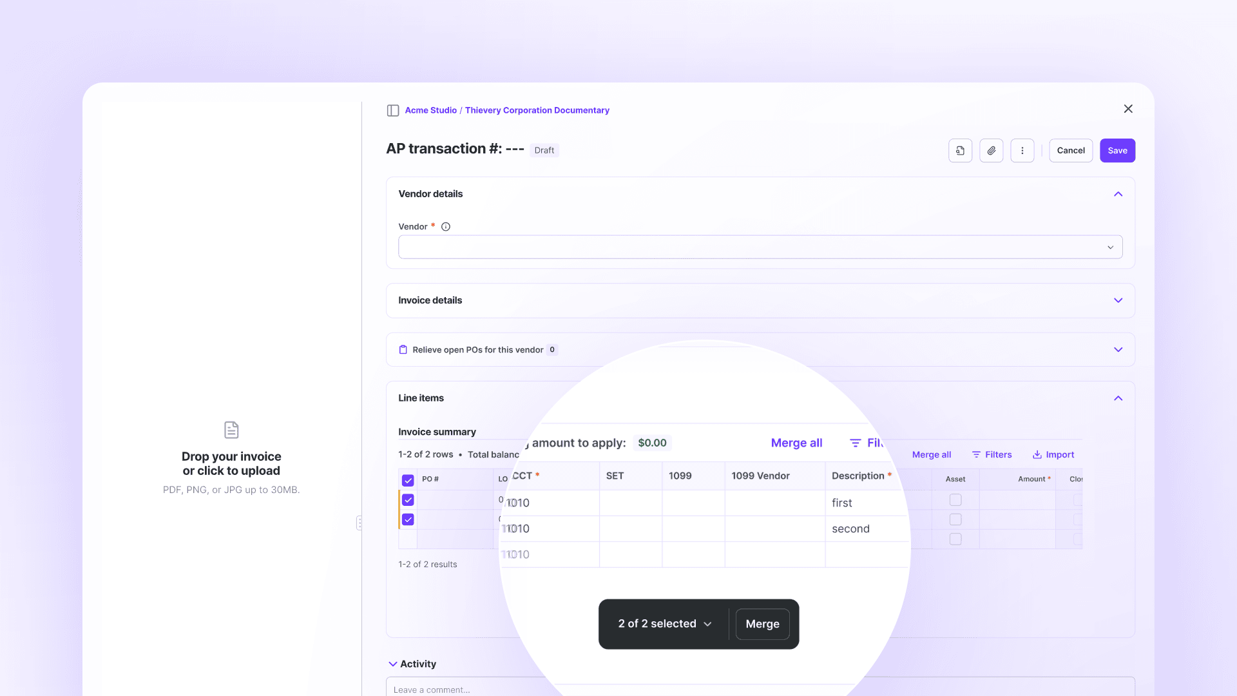Click the Draft status badge
Image resolution: width=1237 pixels, height=696 pixels.
544,150
